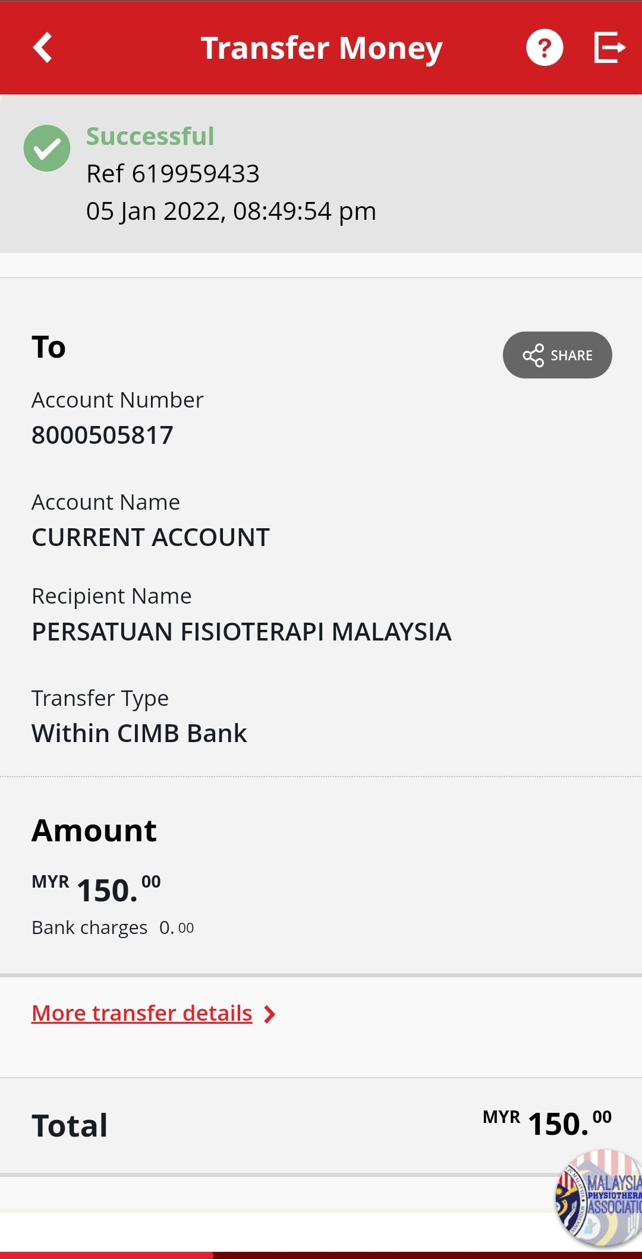The height and width of the screenshot is (1259, 642).
Task: Select the MYR 150.00 amount under Amount
Action: (x=96, y=889)
